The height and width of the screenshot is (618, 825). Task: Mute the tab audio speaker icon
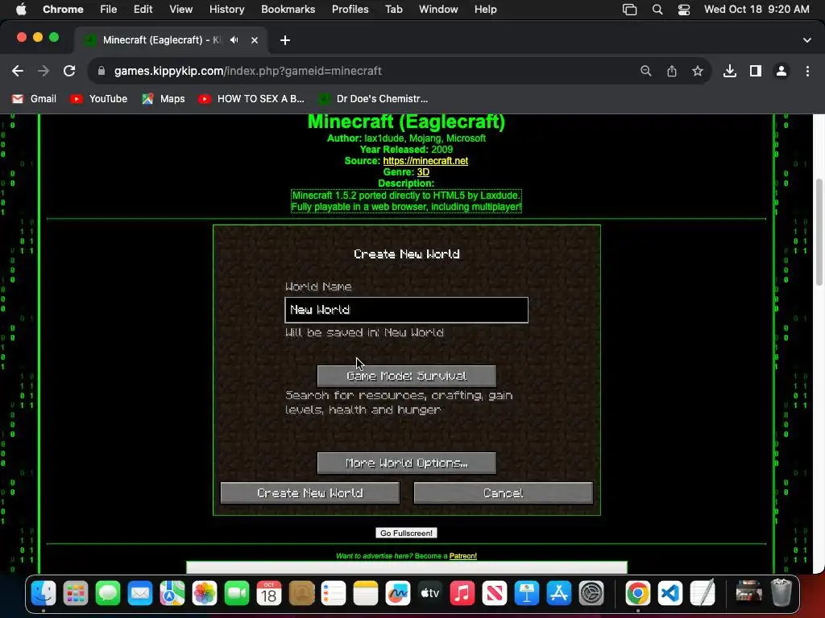point(234,40)
